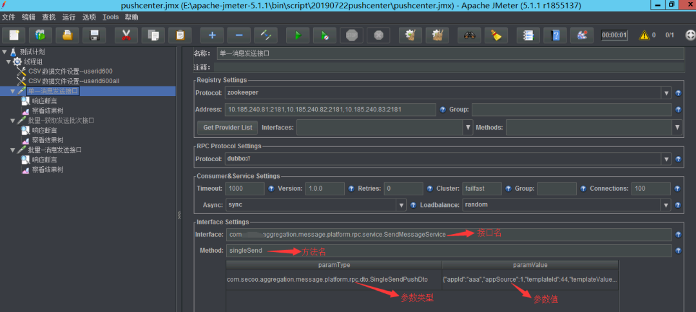Open the 运行 menu
Viewport: 696px width, 312px height.
point(69,17)
